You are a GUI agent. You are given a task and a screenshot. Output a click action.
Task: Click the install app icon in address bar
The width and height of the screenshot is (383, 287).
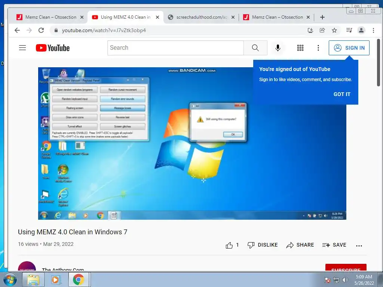[310, 30]
